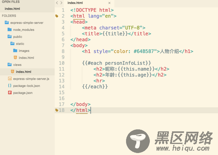Collapse the views folder
The image size is (218, 155).
(17, 65)
